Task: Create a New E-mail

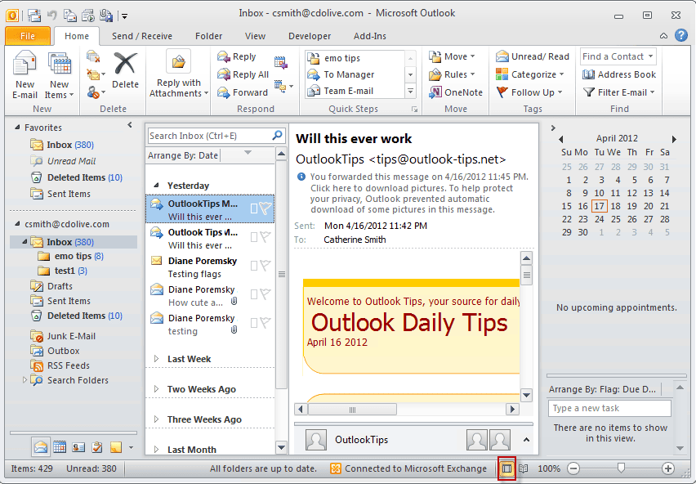Action: (25, 75)
